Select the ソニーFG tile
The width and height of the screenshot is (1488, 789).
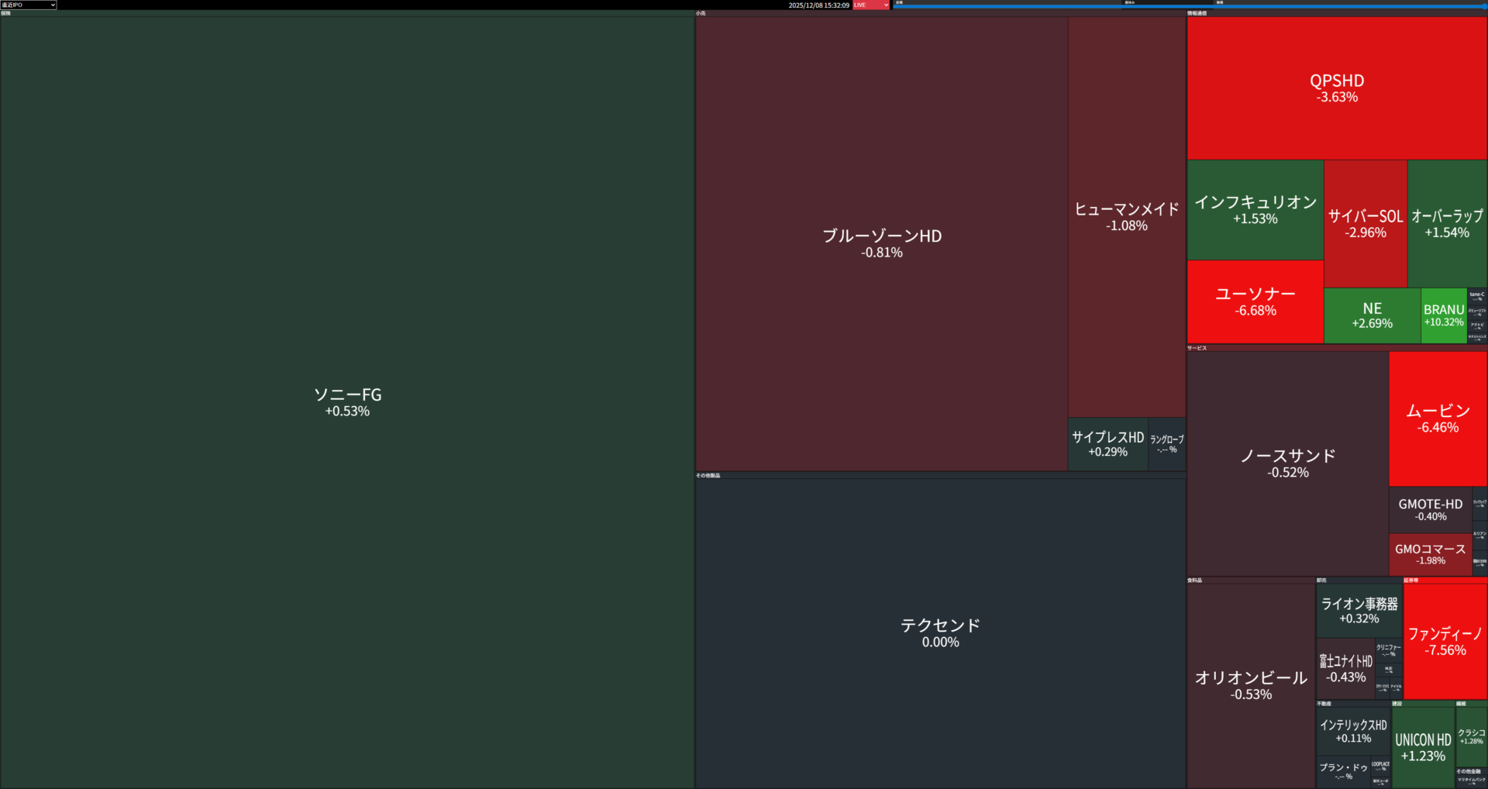point(347,401)
